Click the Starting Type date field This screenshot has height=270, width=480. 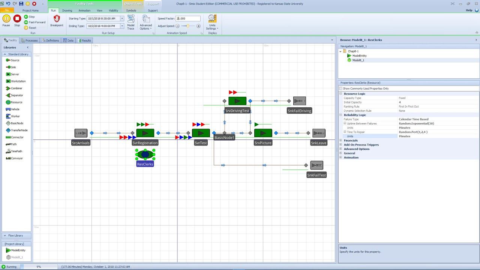[103, 18]
